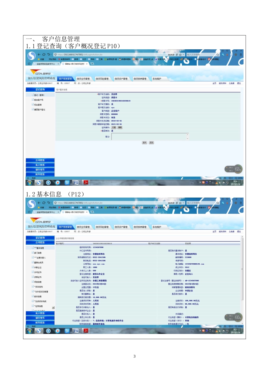
Task: Click Sogou browser taskbar icon in upper screenshot
Action: pos(39,183)
